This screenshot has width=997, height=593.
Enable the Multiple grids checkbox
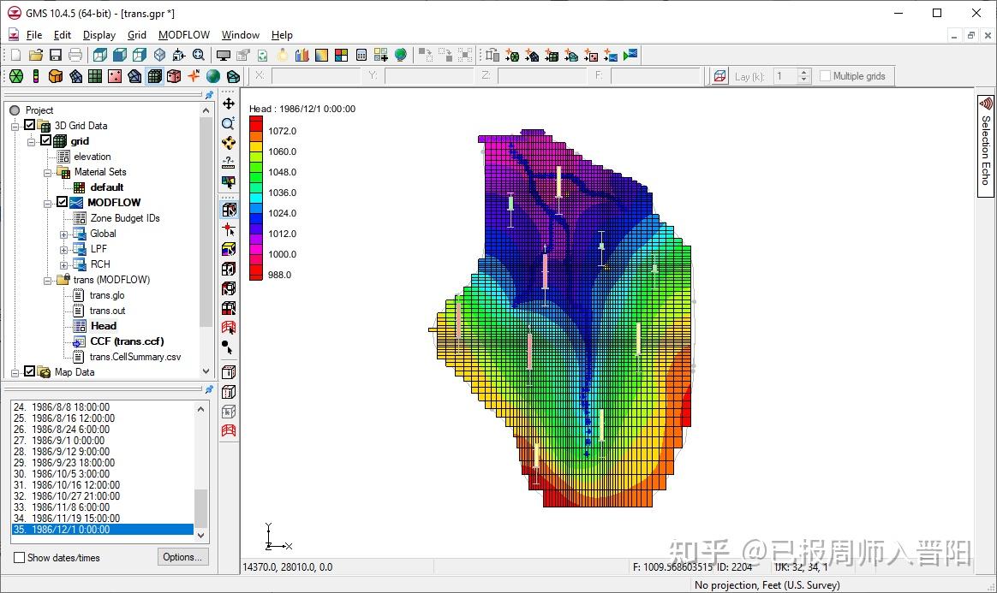(x=826, y=76)
